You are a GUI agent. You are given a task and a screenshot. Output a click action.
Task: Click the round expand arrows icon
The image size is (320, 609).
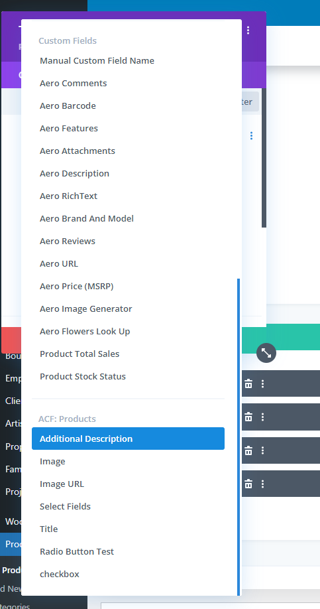tap(266, 353)
